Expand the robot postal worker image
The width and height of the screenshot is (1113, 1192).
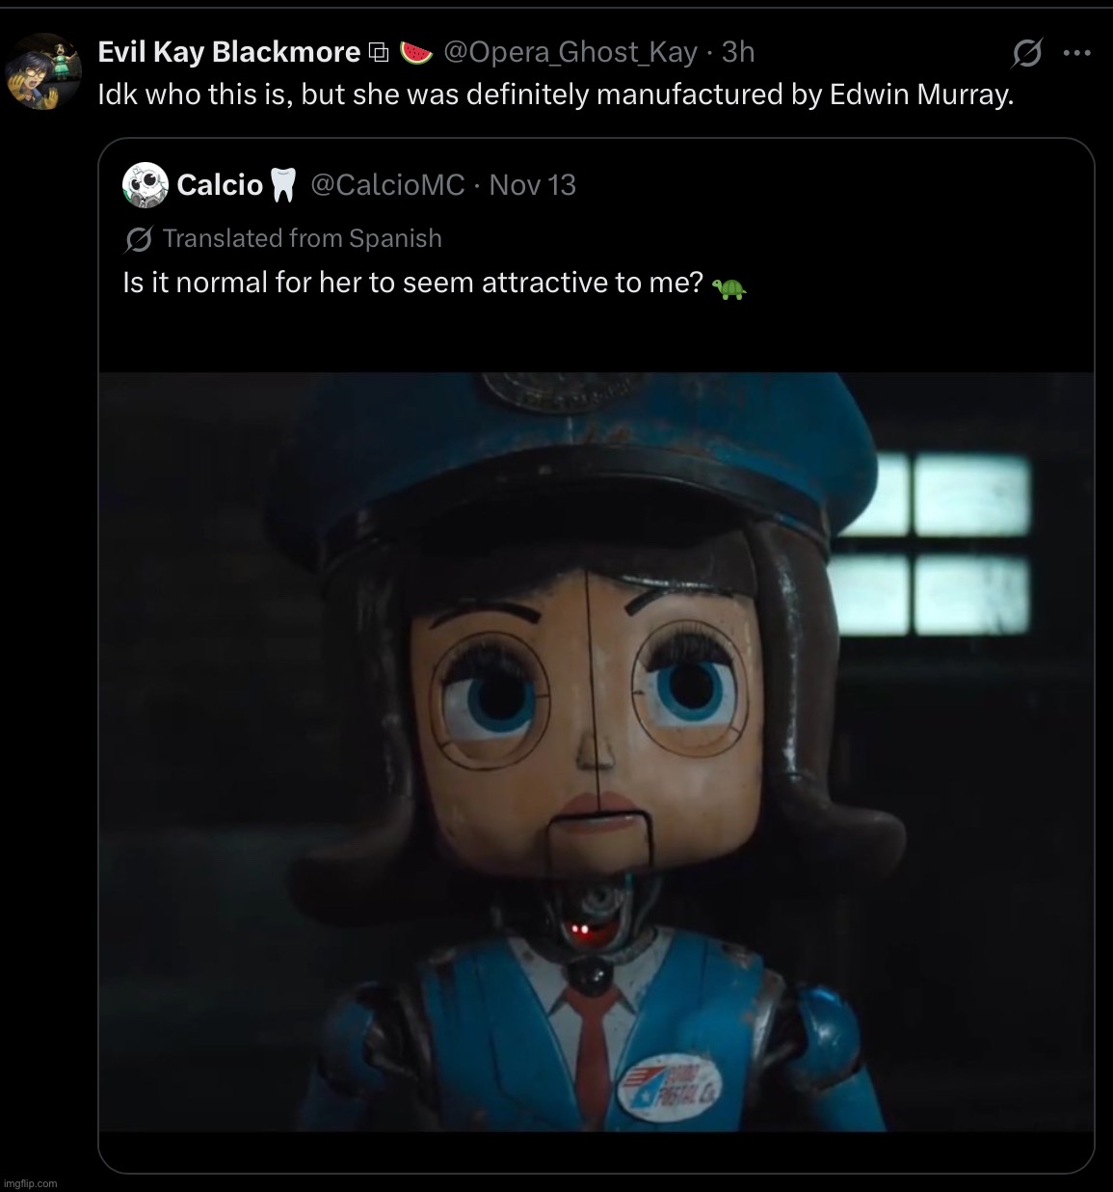point(596,751)
